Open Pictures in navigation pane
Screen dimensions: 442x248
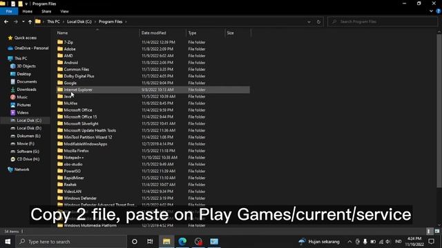tap(23, 105)
